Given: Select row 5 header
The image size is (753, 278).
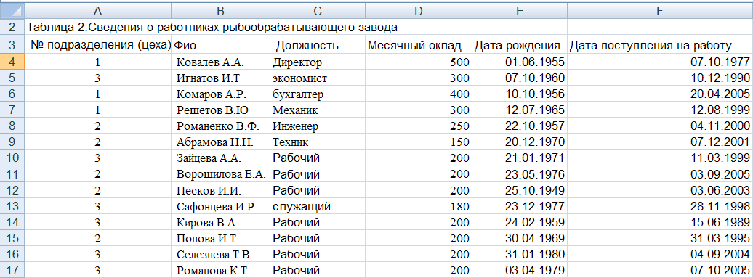Looking at the screenshot, I should (12, 77).
